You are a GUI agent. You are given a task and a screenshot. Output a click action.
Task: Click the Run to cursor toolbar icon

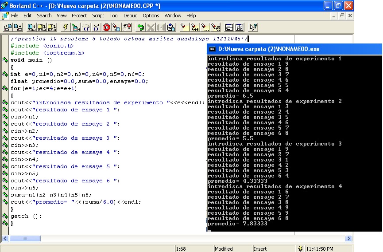pyautogui.click(x=76, y=28)
